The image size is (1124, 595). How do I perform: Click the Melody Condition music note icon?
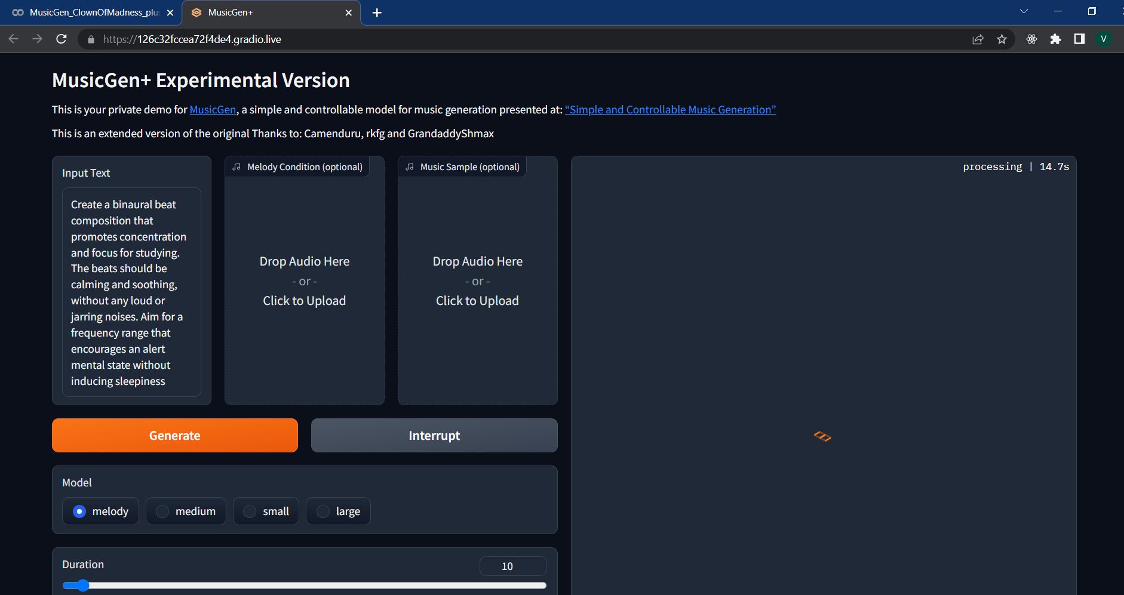click(237, 167)
